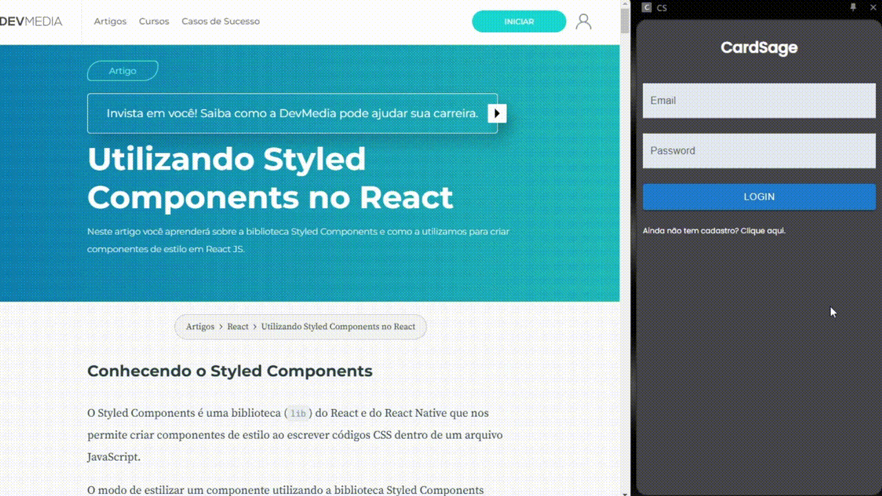882x496 pixels.
Task: Click the React breadcrumb link
Action: tap(238, 327)
